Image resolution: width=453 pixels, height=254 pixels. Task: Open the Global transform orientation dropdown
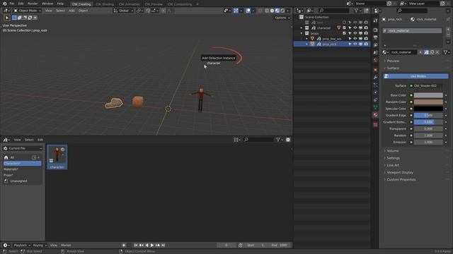point(123,11)
